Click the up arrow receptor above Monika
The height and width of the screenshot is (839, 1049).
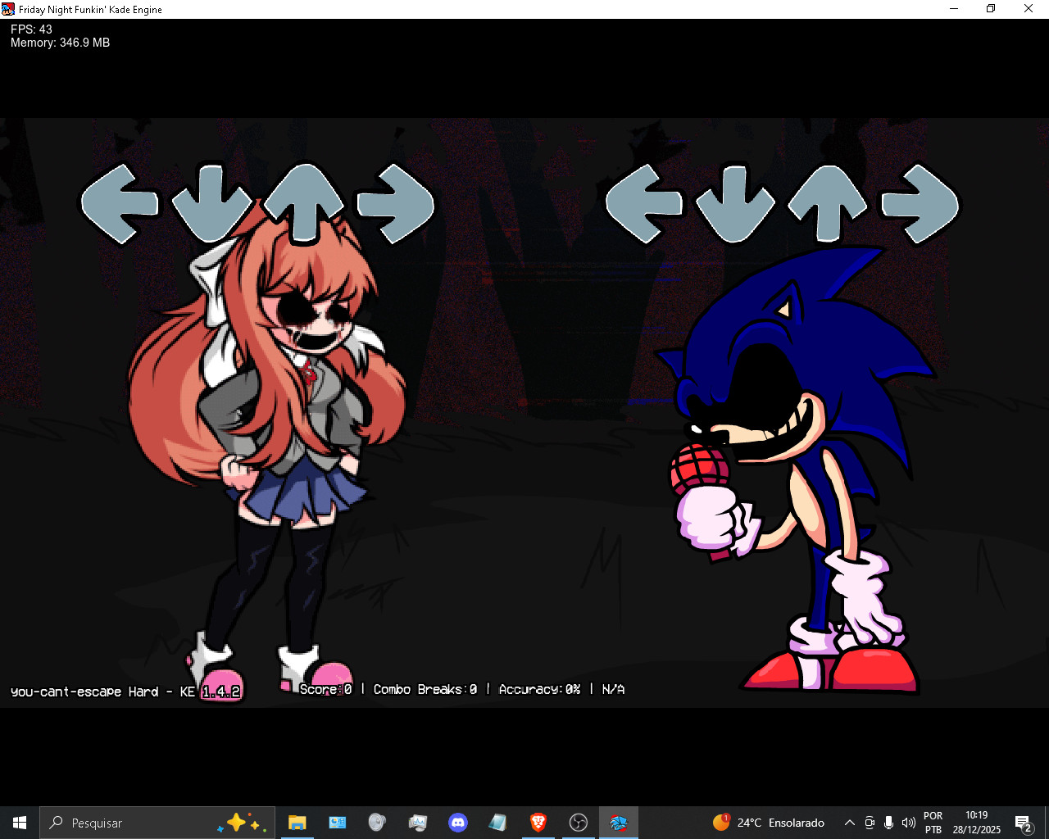(307, 205)
